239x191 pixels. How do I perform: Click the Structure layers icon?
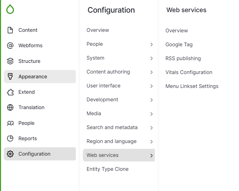click(10, 61)
